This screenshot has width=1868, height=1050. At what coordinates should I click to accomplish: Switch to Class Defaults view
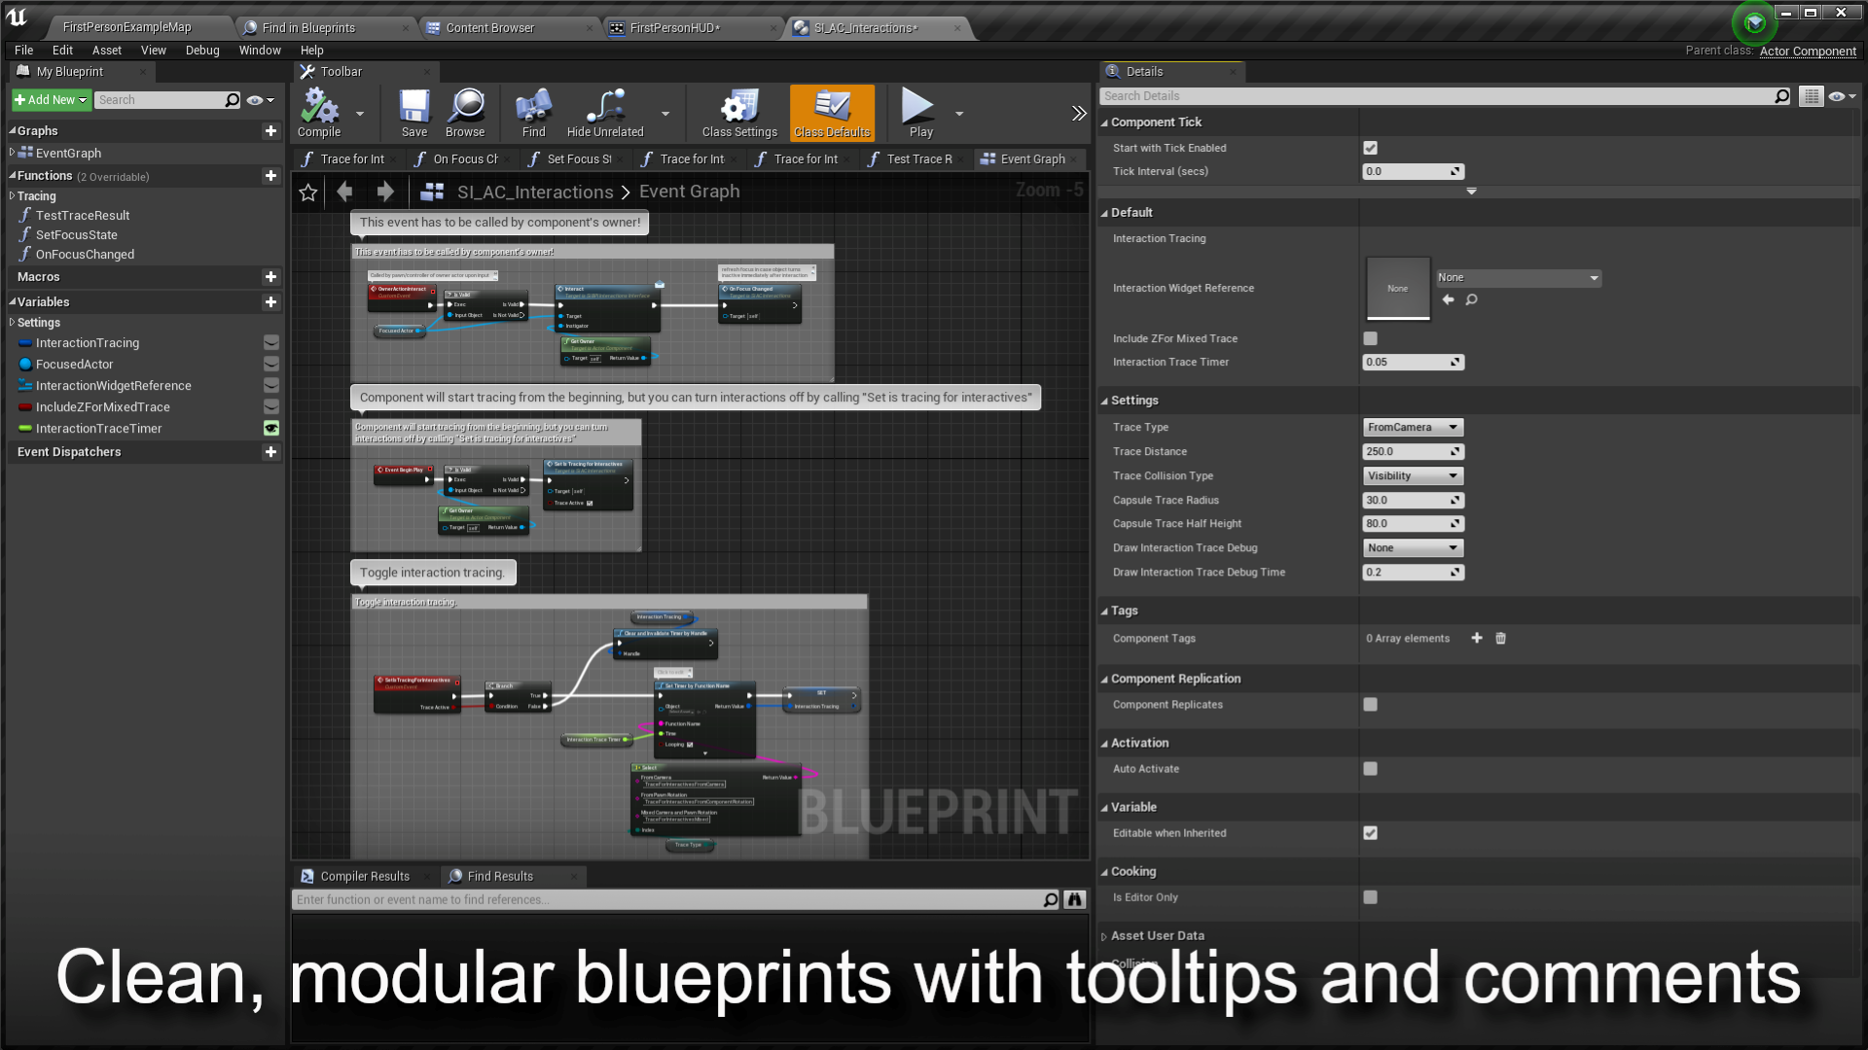832,109
